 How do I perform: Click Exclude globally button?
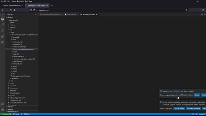tap(179, 109)
